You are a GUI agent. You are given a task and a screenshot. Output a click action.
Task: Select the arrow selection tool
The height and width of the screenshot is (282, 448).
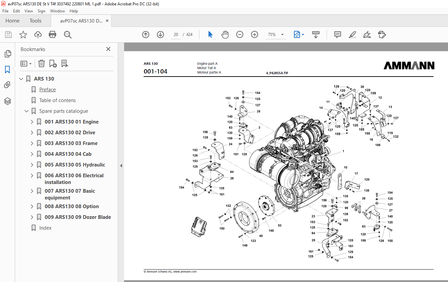pyautogui.click(x=211, y=35)
